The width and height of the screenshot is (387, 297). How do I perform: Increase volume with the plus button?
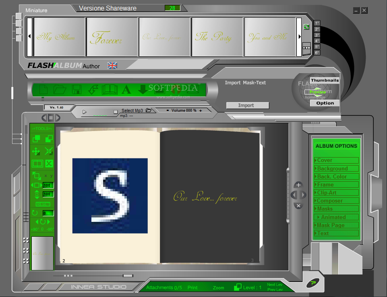tap(201, 111)
